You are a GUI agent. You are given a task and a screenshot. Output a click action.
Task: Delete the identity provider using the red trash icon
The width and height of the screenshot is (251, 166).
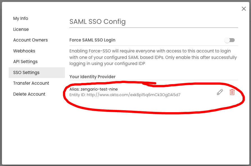click(x=232, y=92)
